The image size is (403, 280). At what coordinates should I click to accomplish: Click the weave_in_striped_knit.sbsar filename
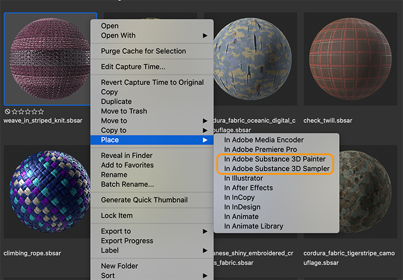click(43, 120)
